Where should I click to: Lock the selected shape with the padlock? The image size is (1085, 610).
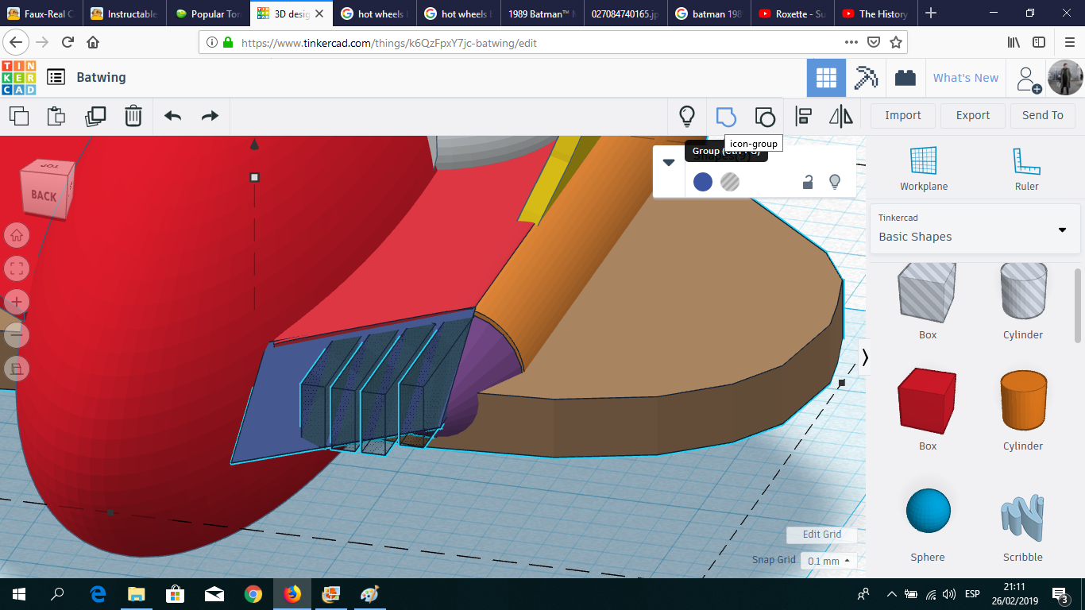(x=807, y=182)
